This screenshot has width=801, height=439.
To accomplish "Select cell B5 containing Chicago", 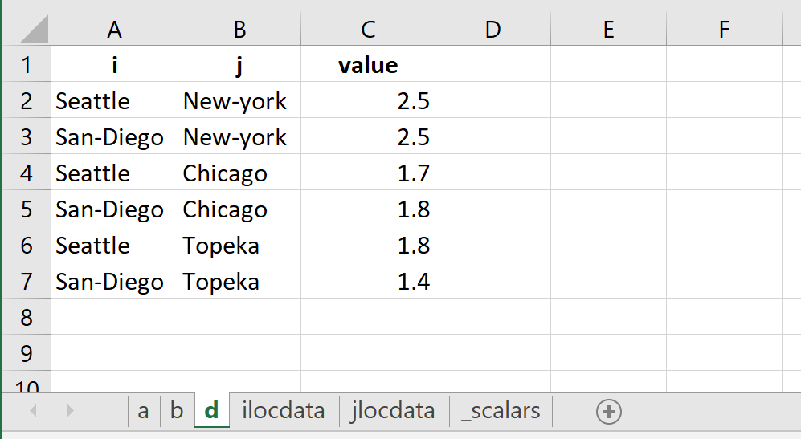I will [239, 209].
